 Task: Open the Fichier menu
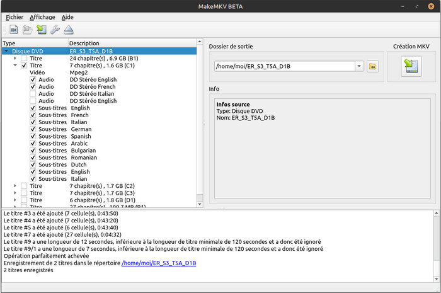point(14,17)
